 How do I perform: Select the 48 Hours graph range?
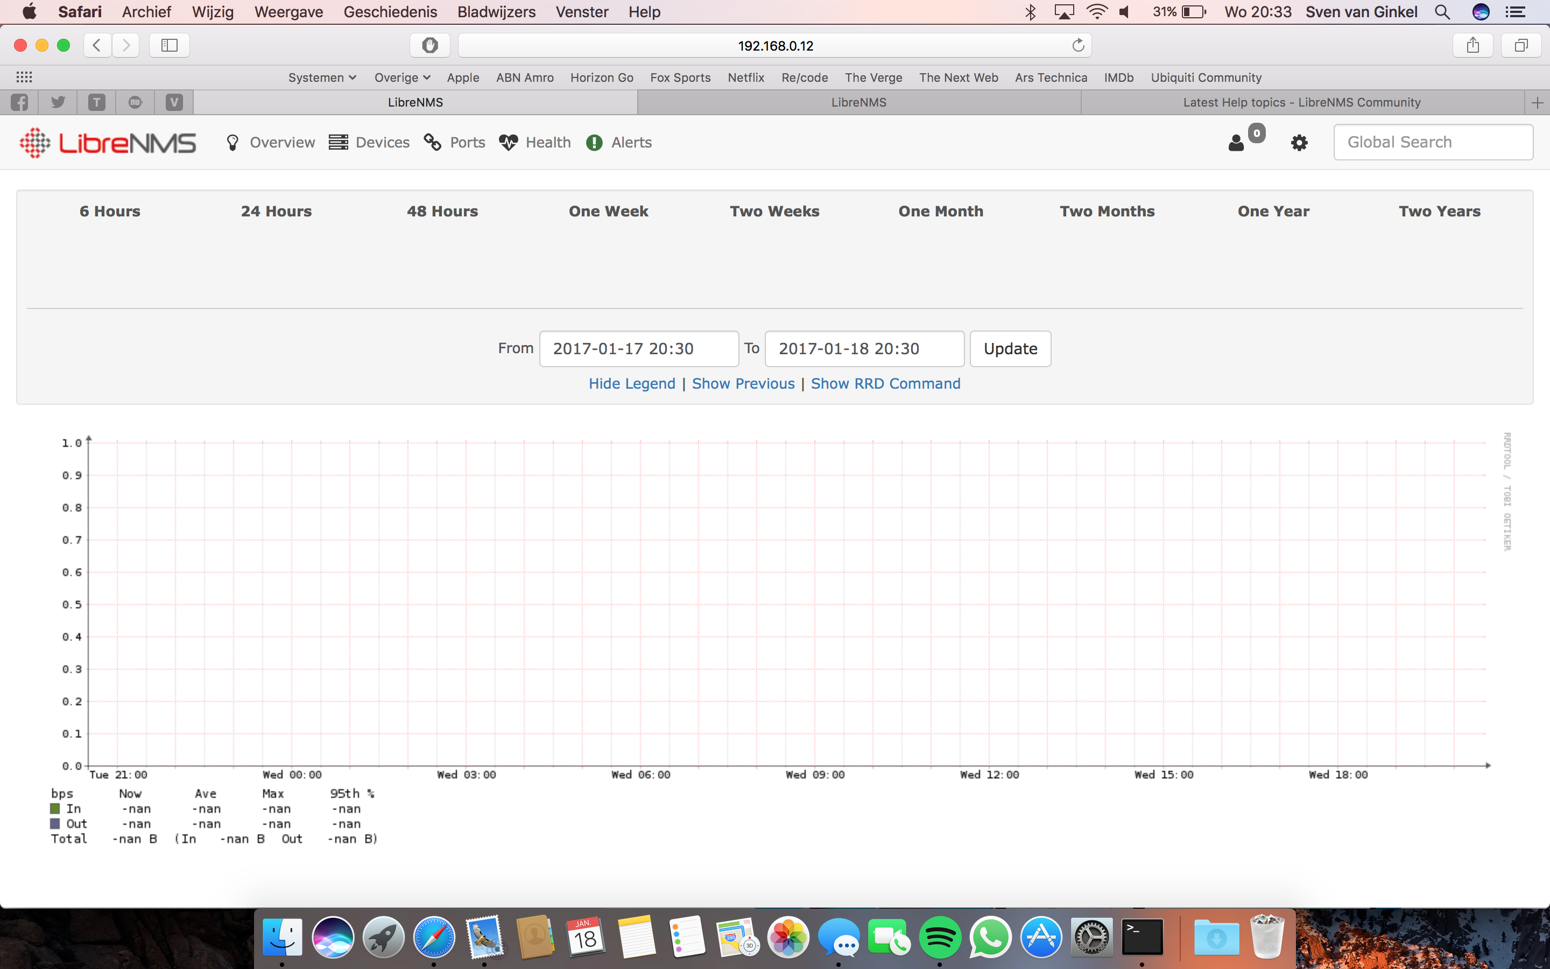click(442, 212)
